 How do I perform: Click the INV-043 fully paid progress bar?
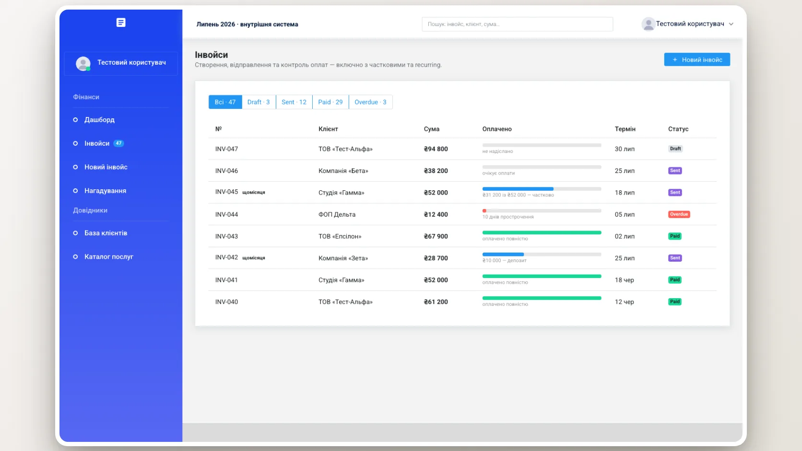click(x=542, y=232)
